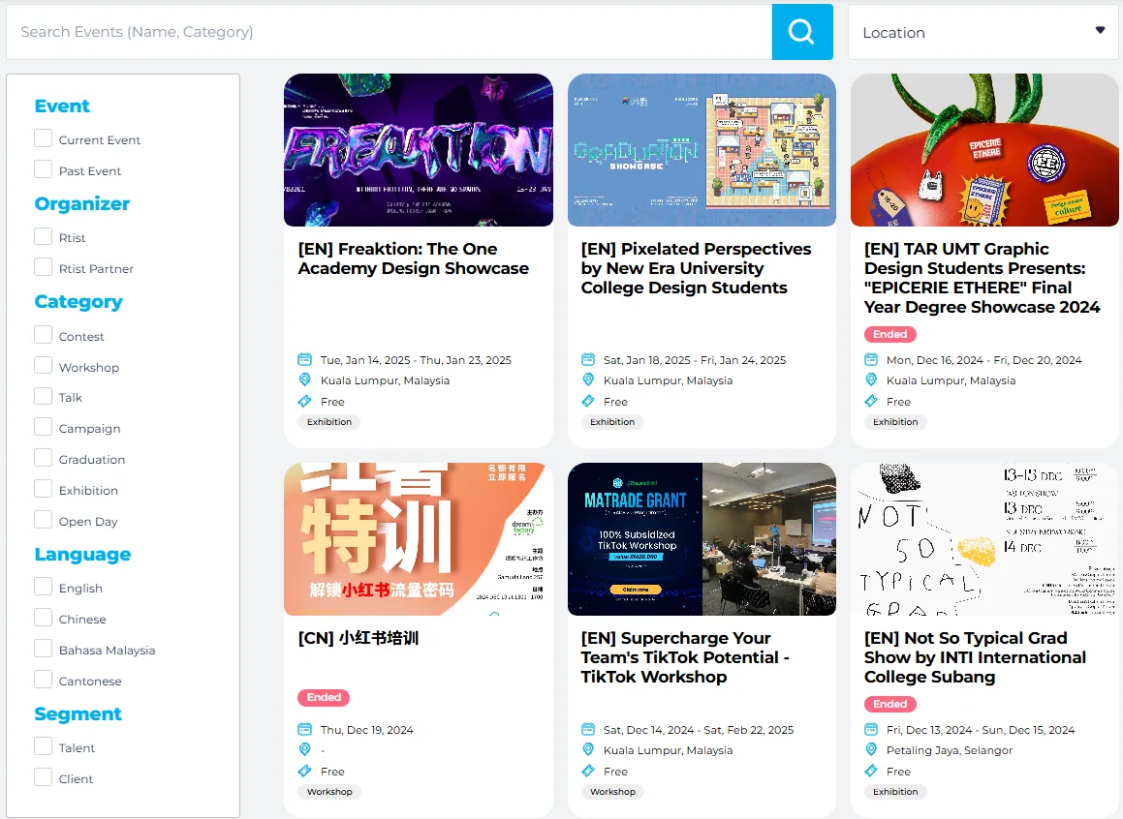Click Workshop tag on TikTok Workshop card
1123x819 pixels.
(x=612, y=792)
